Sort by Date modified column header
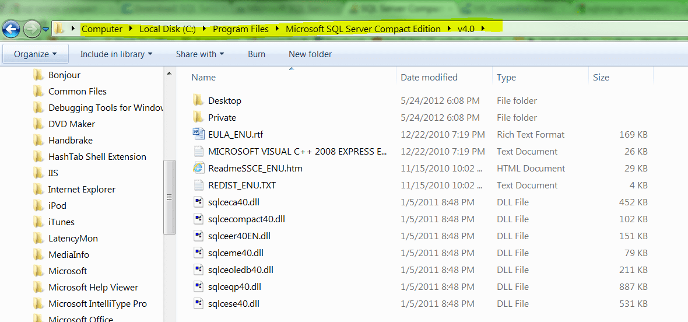The width and height of the screenshot is (688, 322). pyautogui.click(x=429, y=77)
